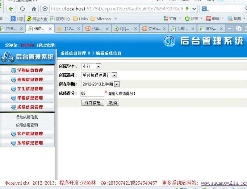Open 学期信息管理 menu in sidebar
Viewport: 247px width, 189px height.
27,70
